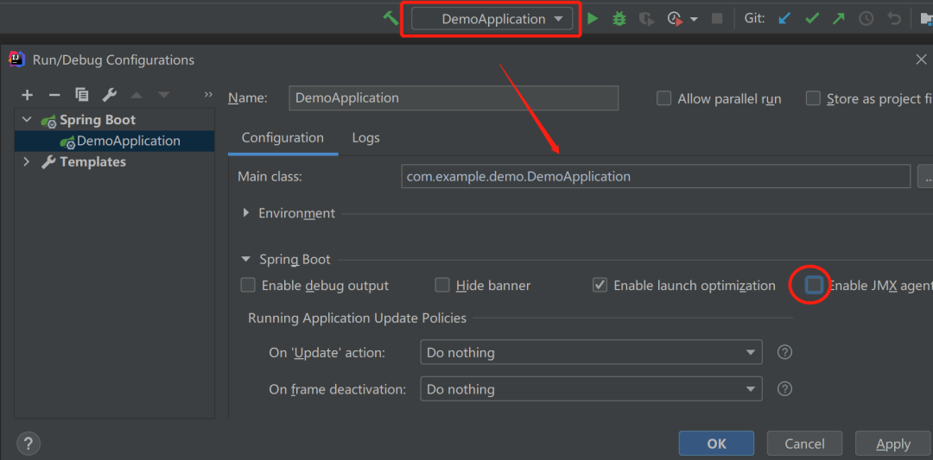Screen dimensions: 933x460
Task: Check Enable debug output
Action: point(248,286)
